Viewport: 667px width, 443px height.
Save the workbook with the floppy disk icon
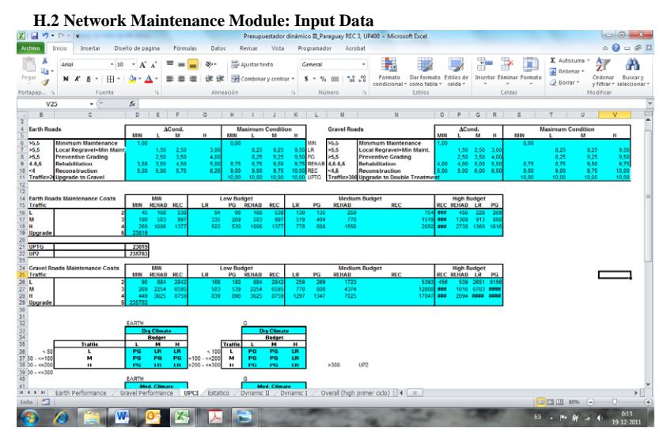(x=35, y=36)
